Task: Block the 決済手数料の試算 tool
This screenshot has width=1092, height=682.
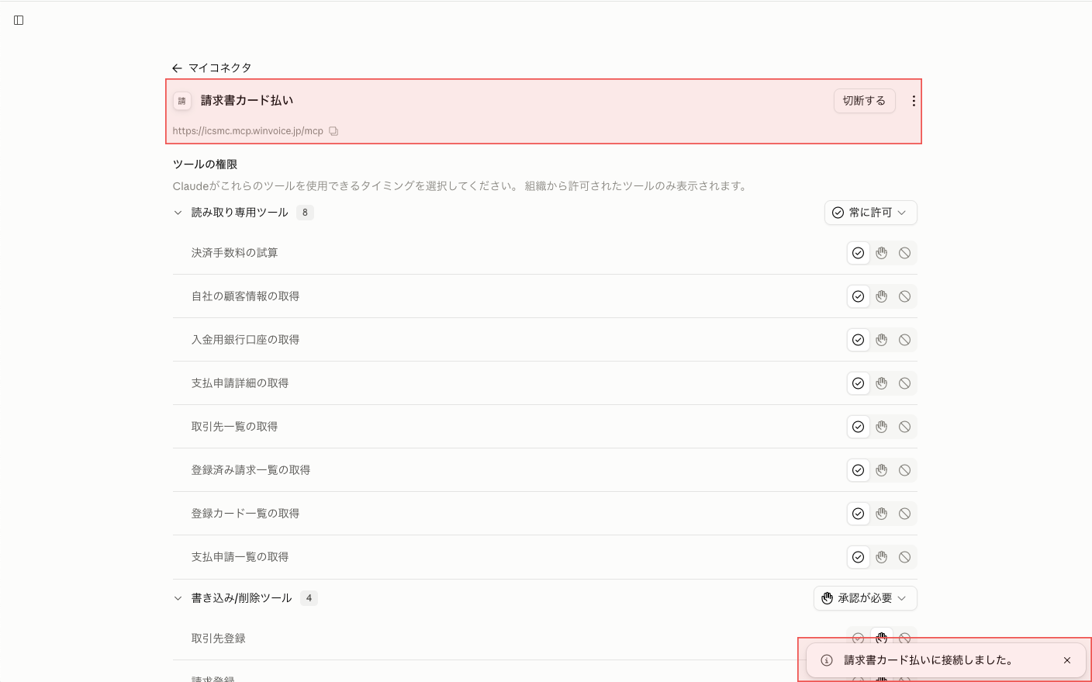Action: click(x=904, y=253)
